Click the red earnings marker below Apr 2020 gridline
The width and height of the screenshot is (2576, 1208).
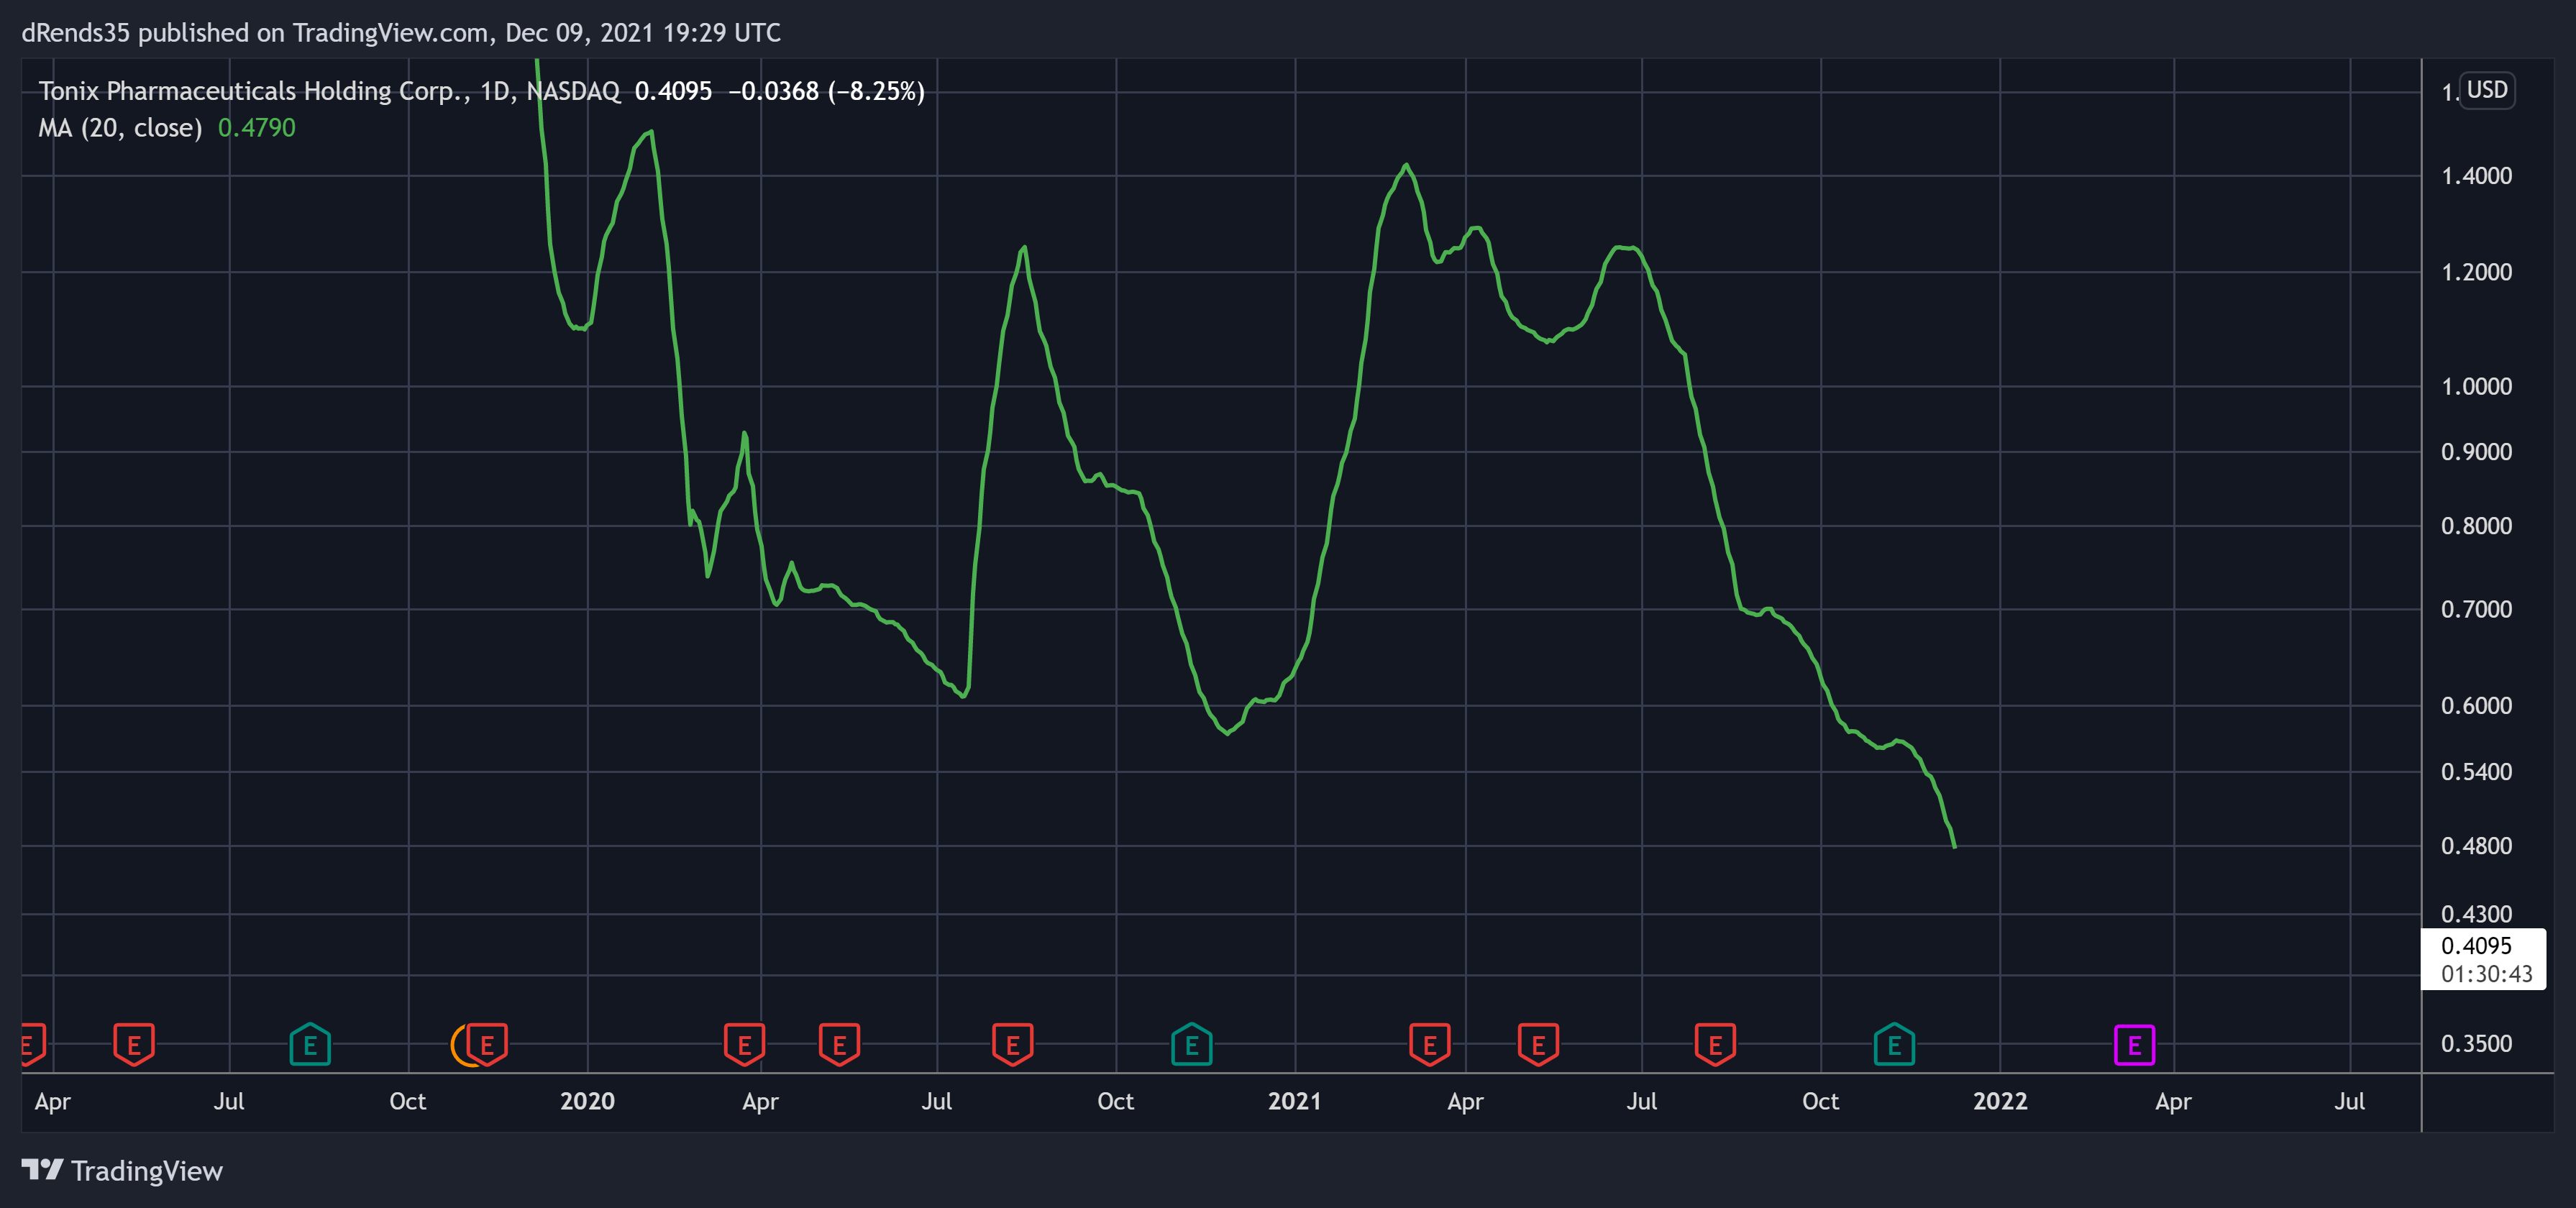(x=744, y=1044)
